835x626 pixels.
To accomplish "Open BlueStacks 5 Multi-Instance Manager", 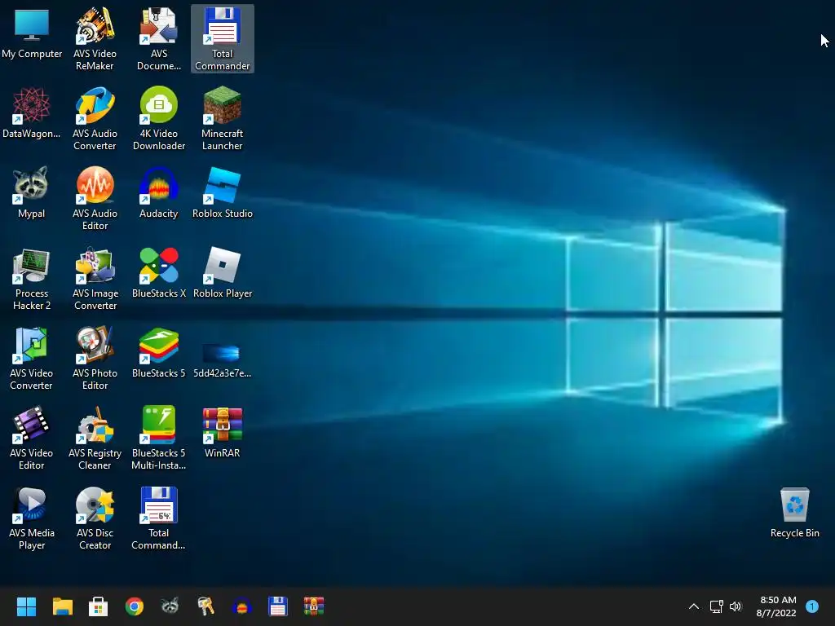I will click(159, 438).
